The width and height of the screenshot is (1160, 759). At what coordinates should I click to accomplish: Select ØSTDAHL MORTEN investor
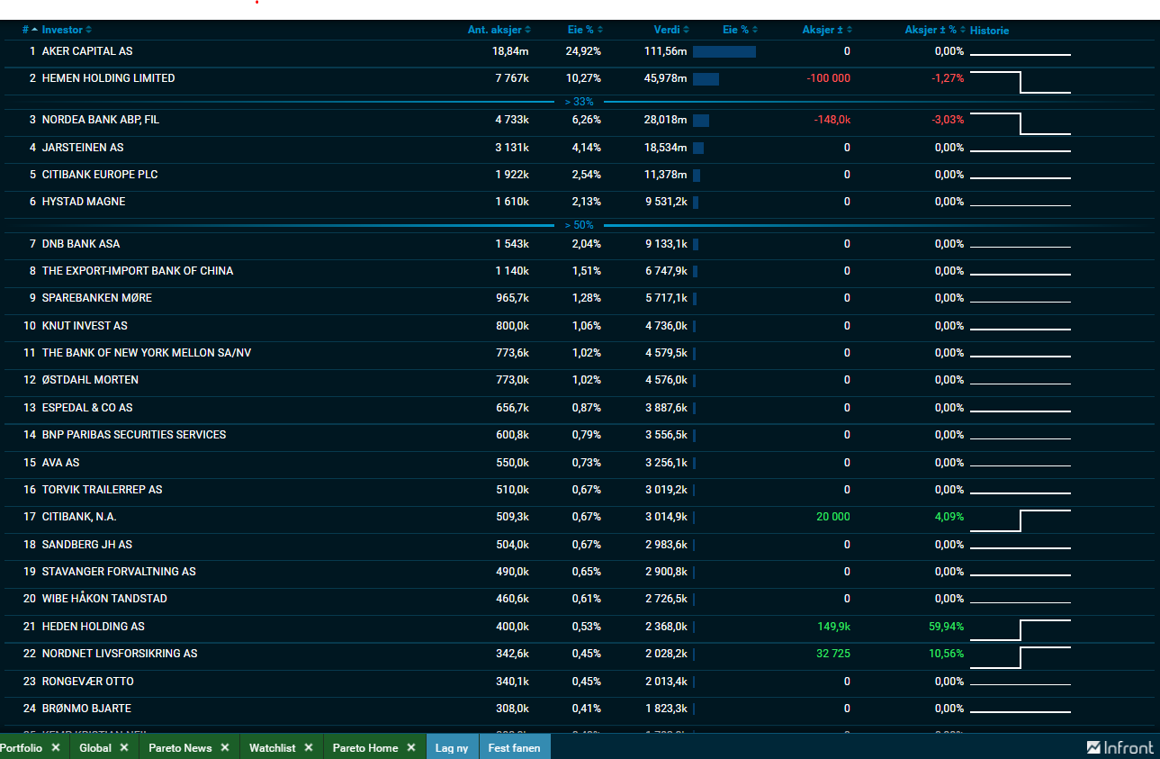point(90,380)
